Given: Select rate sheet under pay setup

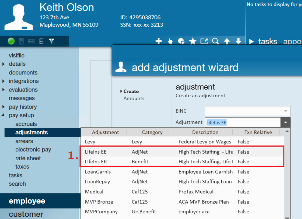Looking at the screenshot, I should (28, 158).
